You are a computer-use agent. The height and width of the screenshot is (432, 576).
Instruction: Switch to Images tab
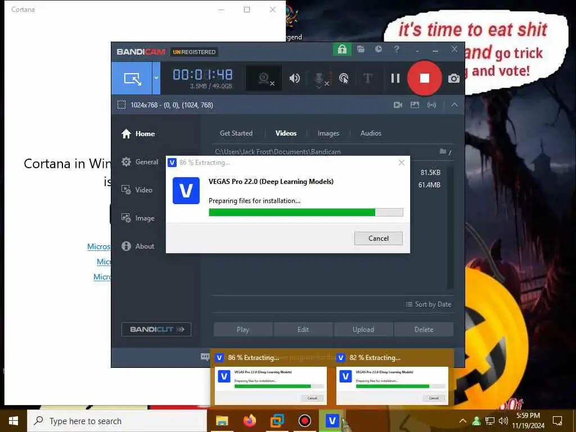coord(328,133)
